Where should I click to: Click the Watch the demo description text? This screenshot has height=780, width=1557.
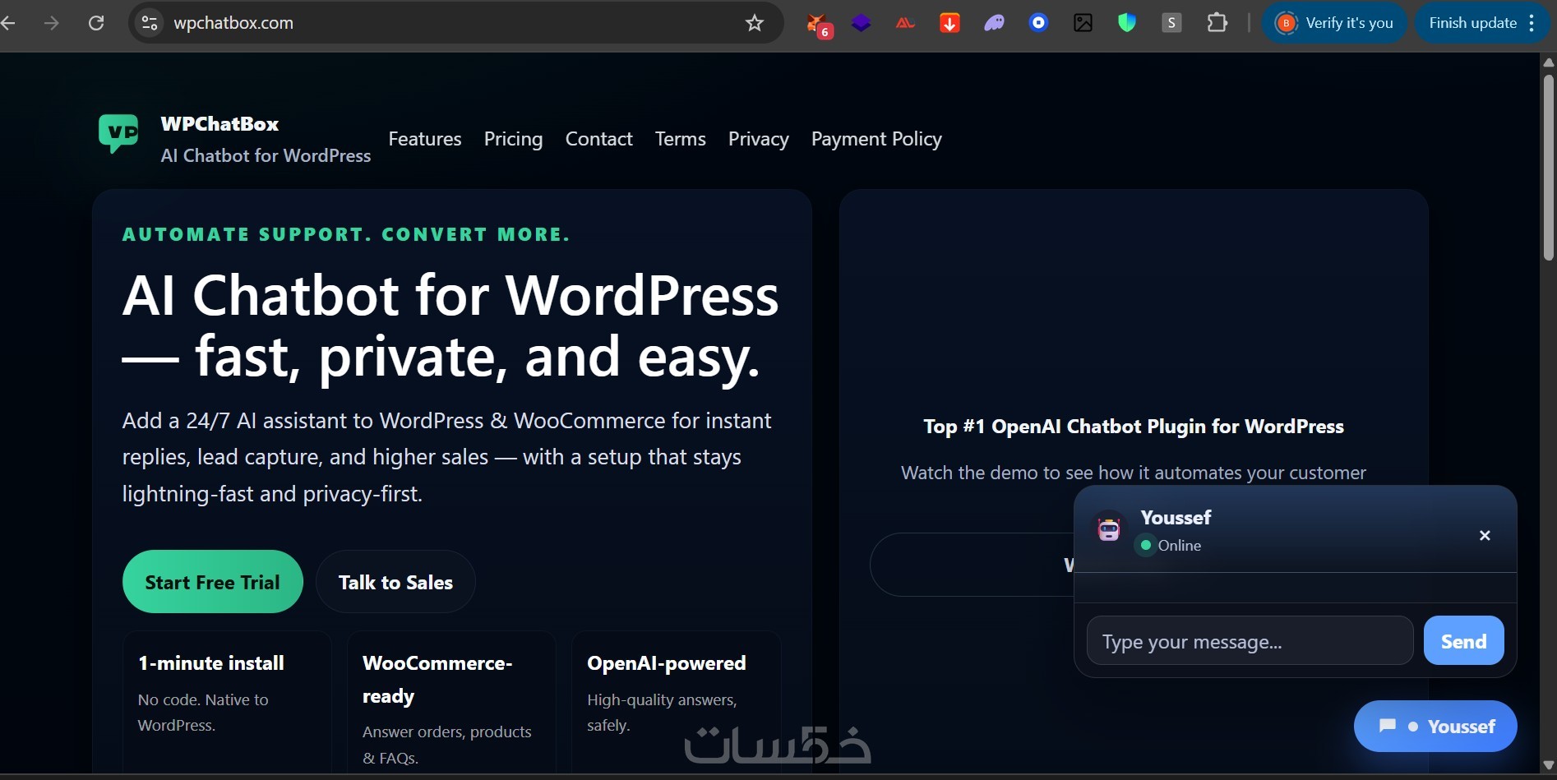pos(1134,473)
